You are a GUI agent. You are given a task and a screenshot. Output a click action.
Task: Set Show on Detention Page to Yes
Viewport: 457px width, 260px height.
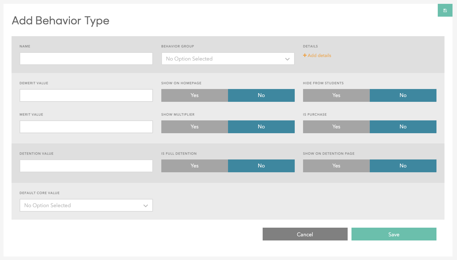pyautogui.click(x=336, y=166)
